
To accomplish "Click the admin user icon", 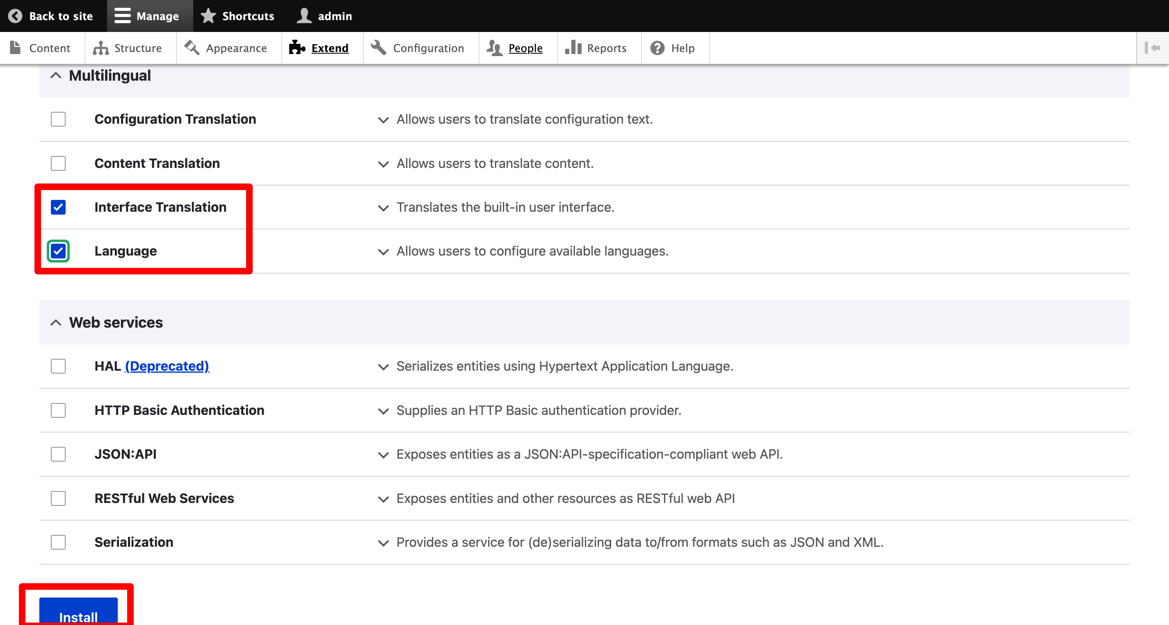I will (304, 16).
